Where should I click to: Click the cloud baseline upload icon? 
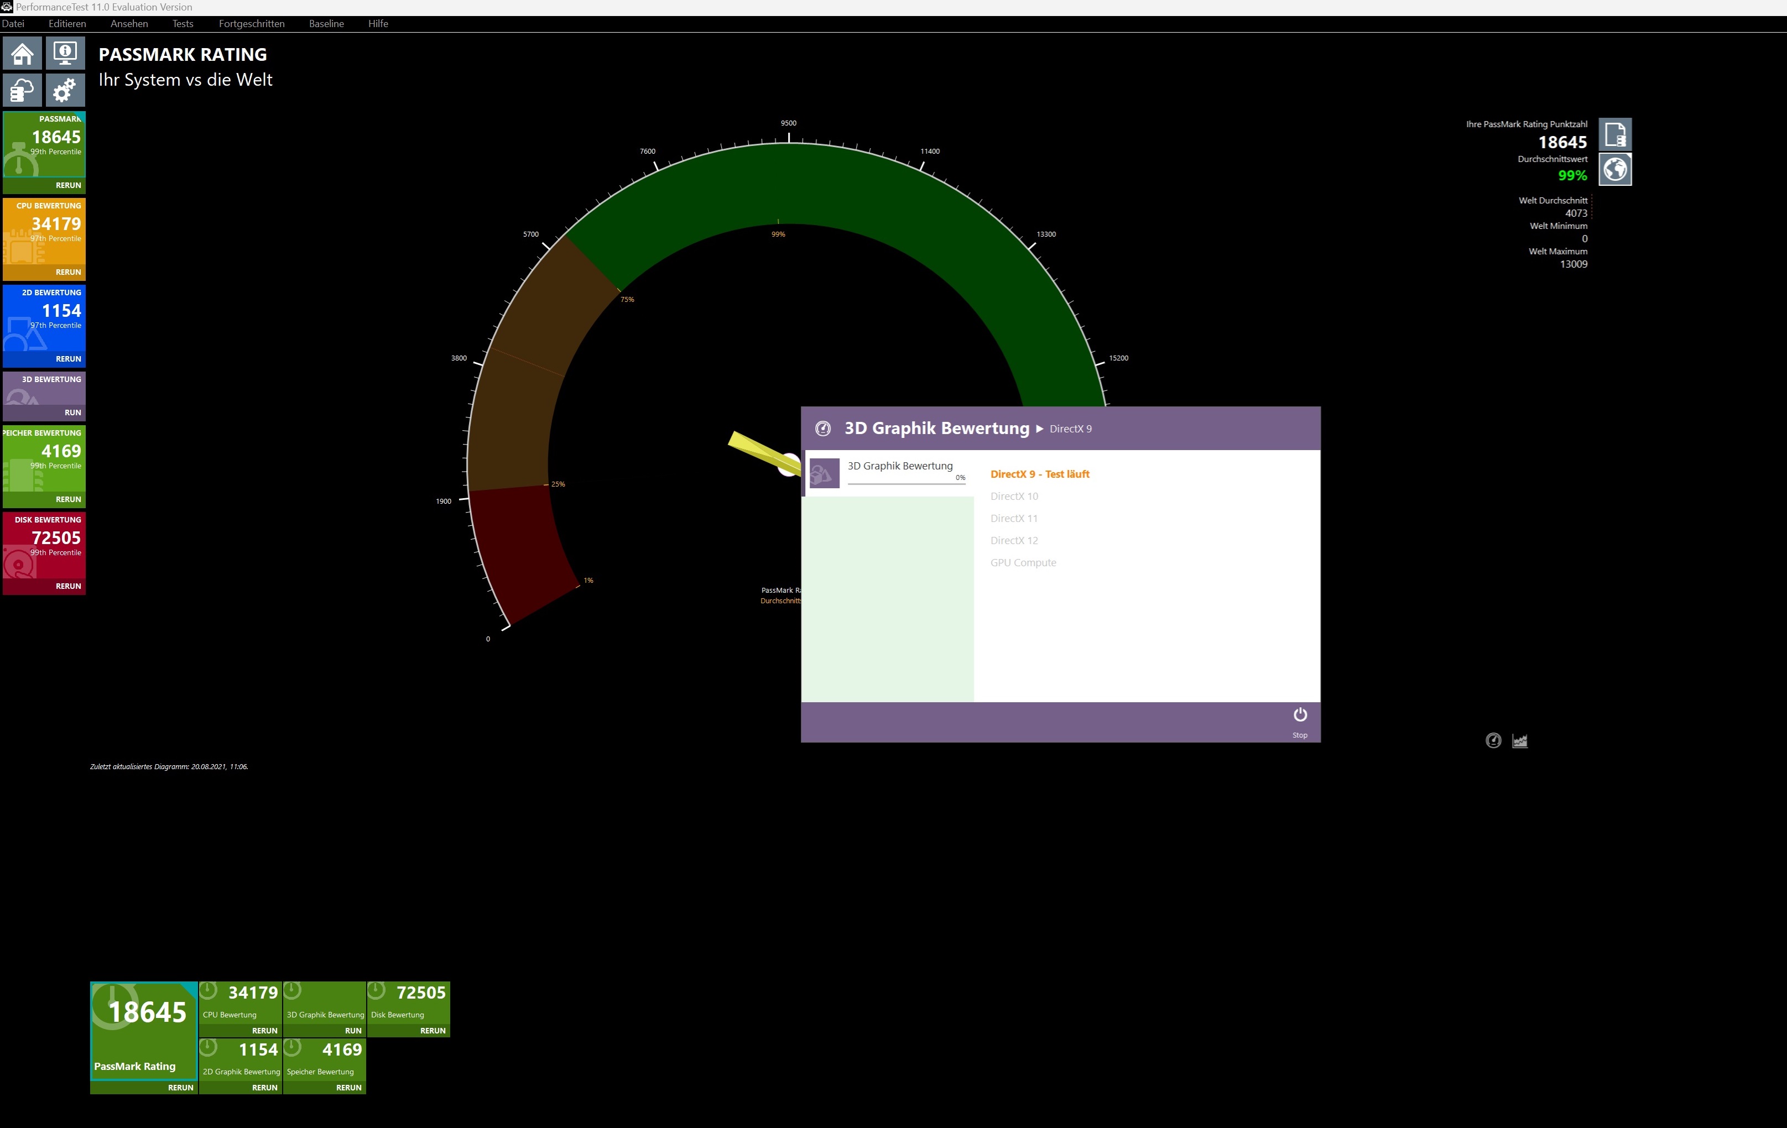tap(22, 90)
